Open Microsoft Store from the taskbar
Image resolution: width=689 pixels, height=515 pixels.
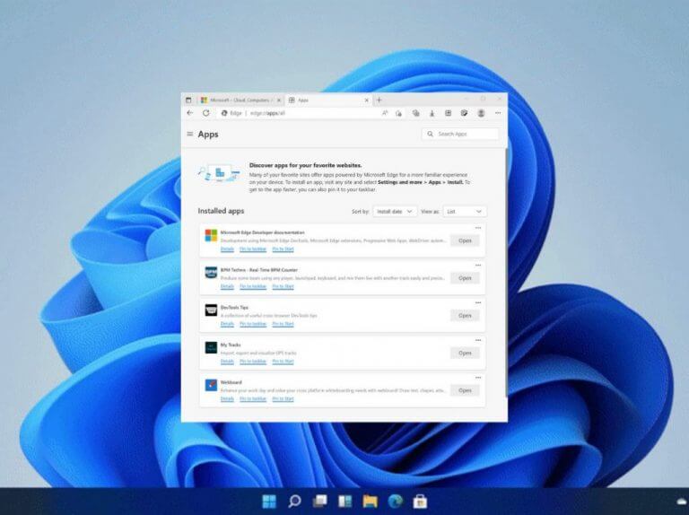pos(421,502)
